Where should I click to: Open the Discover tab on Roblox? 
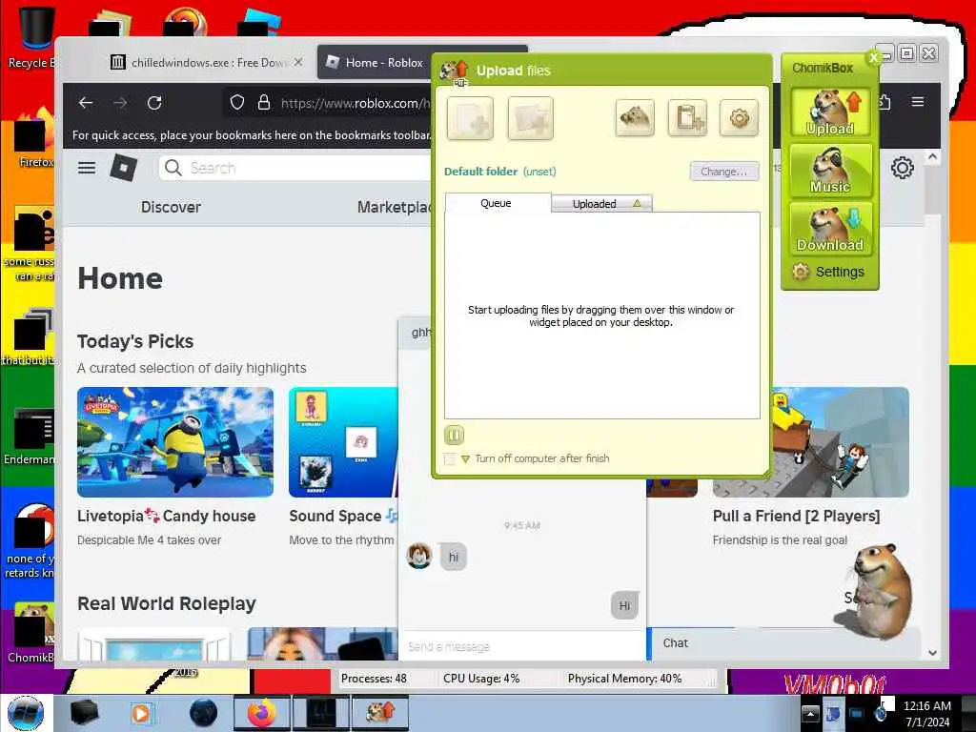[171, 207]
